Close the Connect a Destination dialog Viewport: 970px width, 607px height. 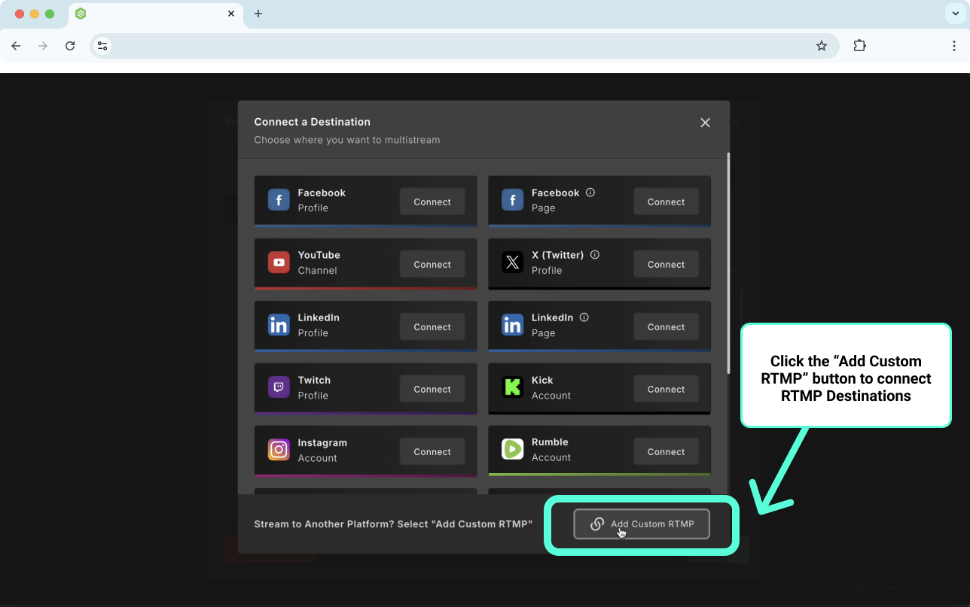coord(705,123)
